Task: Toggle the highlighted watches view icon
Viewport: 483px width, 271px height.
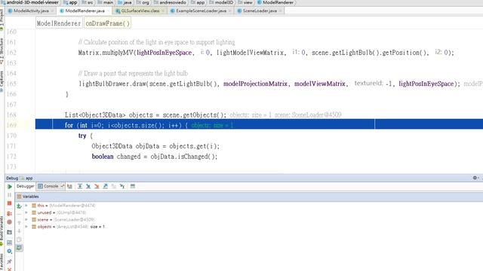Action: click(x=19, y=248)
